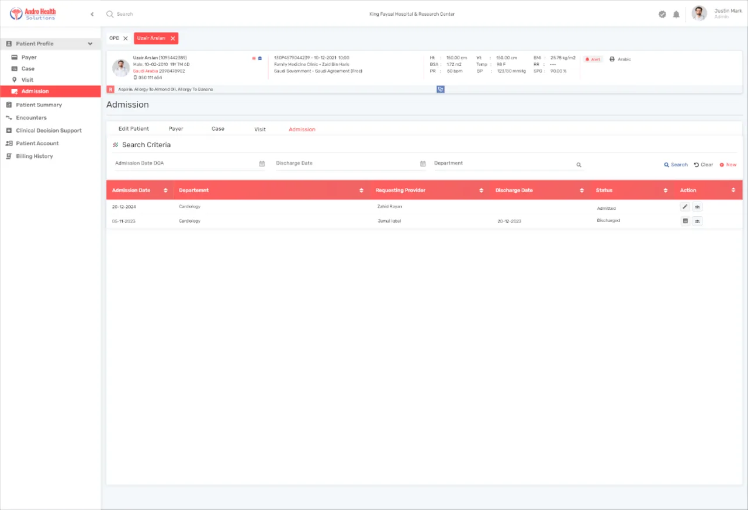Switch to the Edit Patient tab
This screenshot has width=748, height=510.
click(134, 129)
